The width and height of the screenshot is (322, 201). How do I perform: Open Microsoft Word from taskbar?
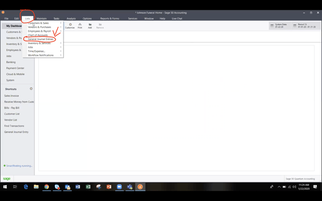pyautogui.click(x=78, y=187)
